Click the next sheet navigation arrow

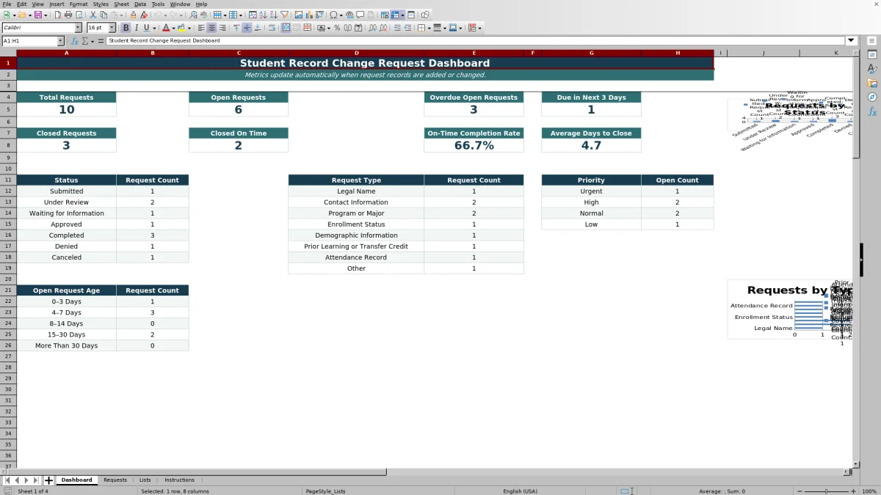[x=26, y=480]
